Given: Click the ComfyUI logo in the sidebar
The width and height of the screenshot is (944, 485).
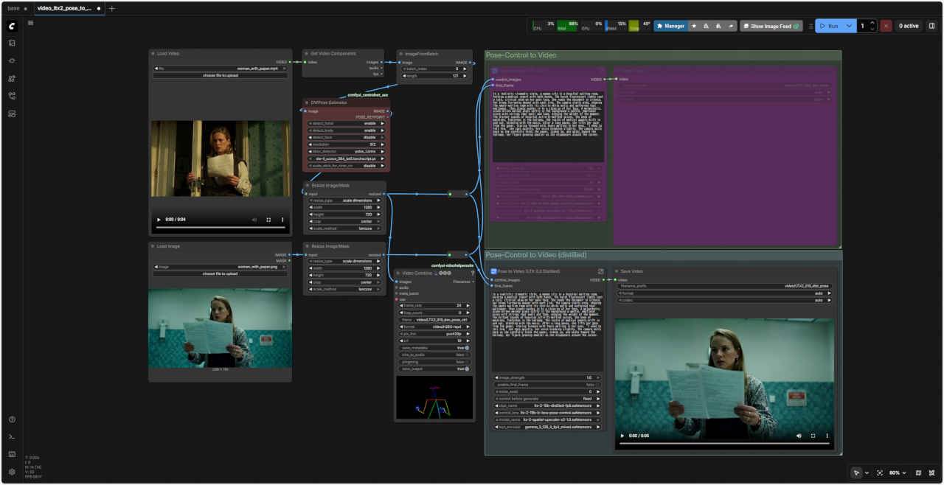Looking at the screenshot, I should (x=12, y=26).
